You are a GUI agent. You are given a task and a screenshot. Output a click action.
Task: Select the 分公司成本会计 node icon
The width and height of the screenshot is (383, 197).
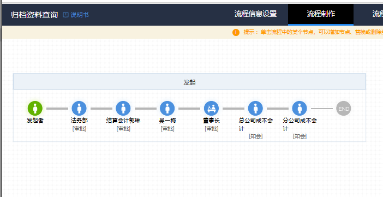click(x=300, y=108)
